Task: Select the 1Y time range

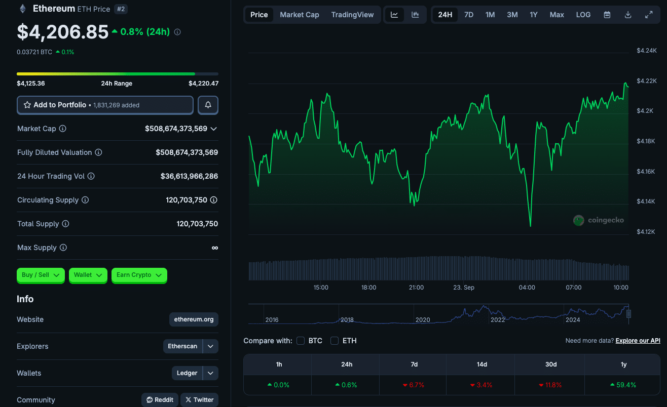Action: (534, 15)
